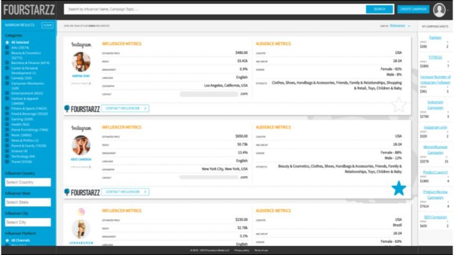This screenshot has height=255, width=454.
Task: Click the Fourstarzz badge on first influencer card
Action: coord(82,109)
